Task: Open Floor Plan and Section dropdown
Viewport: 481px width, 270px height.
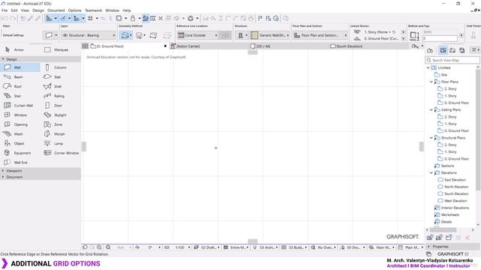Action: click(x=320, y=35)
